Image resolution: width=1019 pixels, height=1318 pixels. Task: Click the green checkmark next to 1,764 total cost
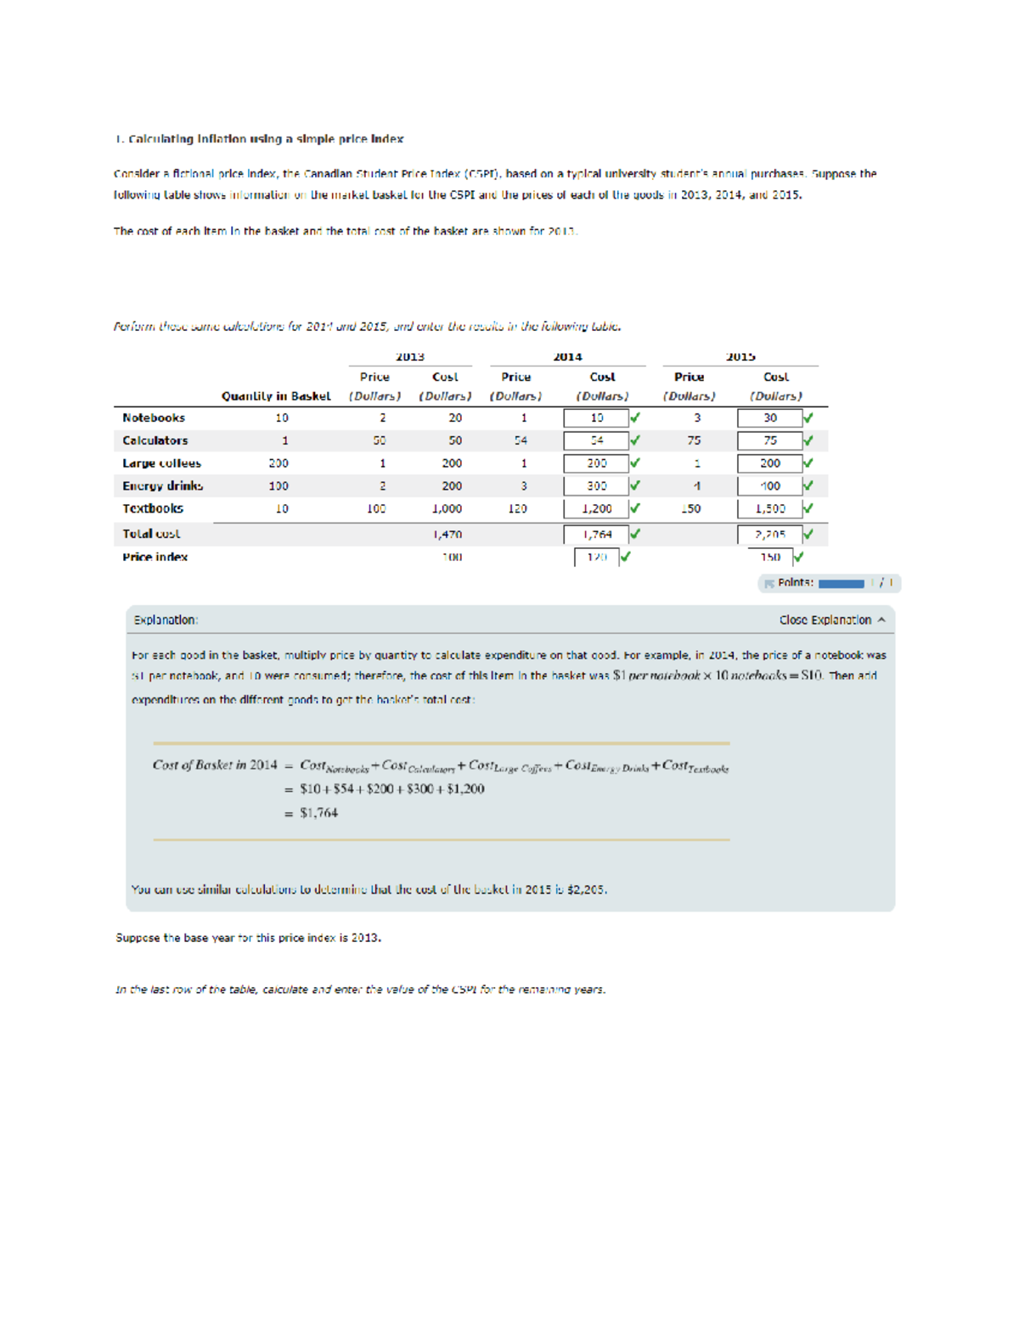(635, 534)
